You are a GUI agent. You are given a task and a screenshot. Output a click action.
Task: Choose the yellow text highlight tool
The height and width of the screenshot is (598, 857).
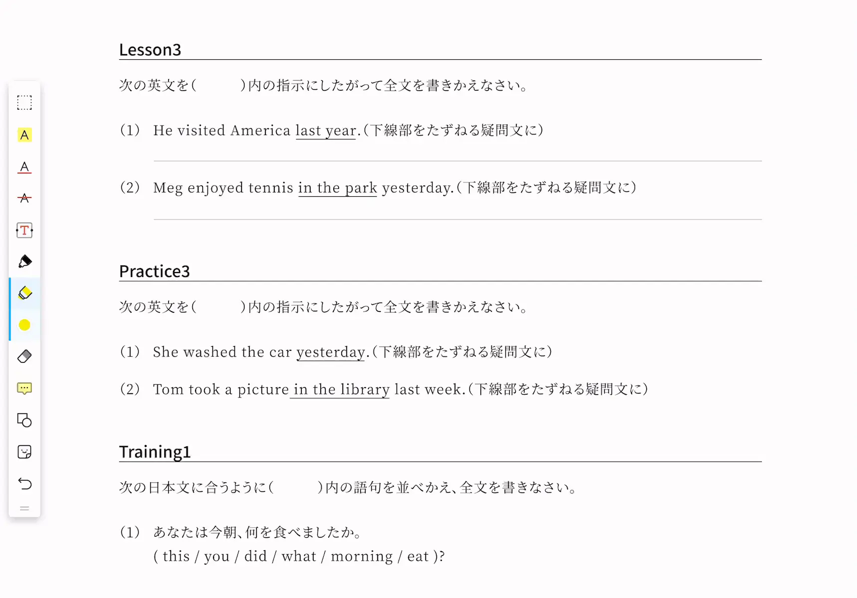click(24, 135)
